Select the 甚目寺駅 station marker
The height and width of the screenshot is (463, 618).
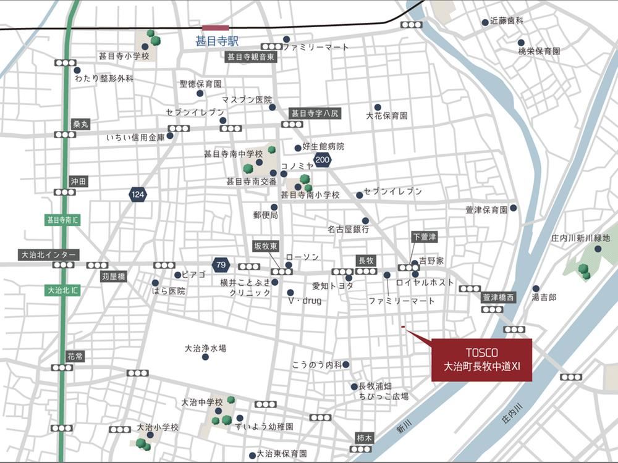pyautogui.click(x=215, y=28)
